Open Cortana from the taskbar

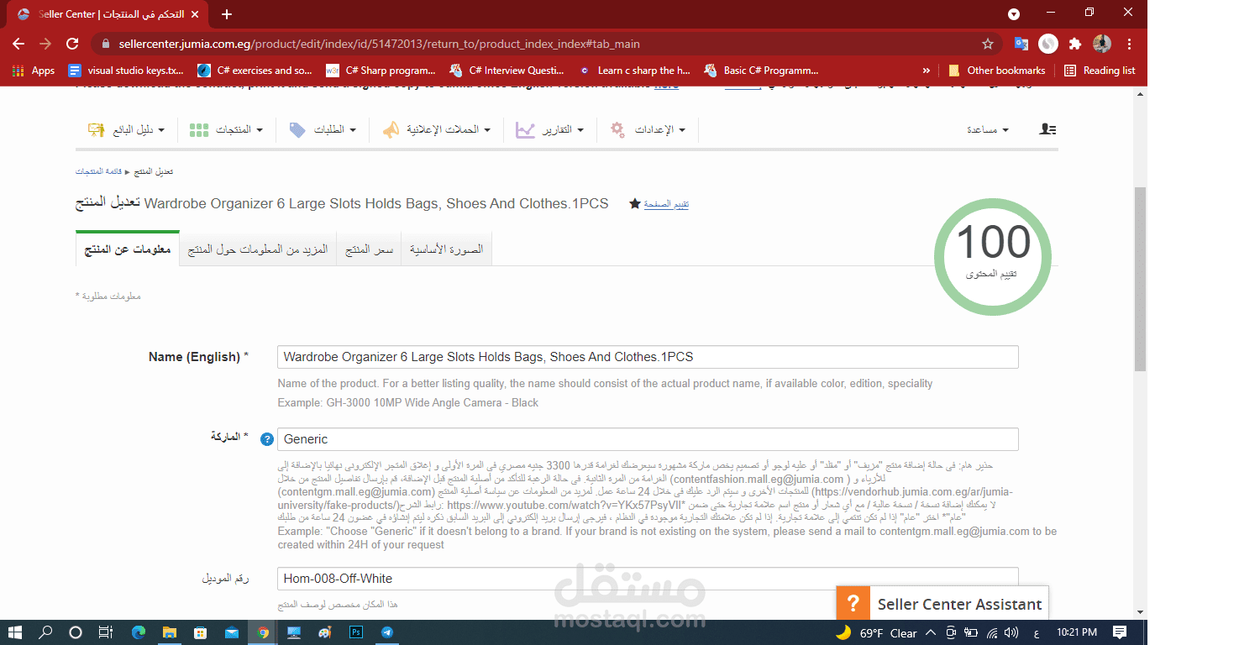tap(76, 632)
